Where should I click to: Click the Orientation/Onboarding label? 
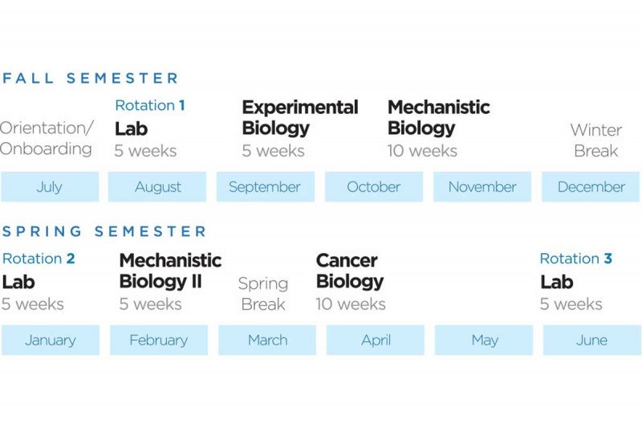point(47,138)
